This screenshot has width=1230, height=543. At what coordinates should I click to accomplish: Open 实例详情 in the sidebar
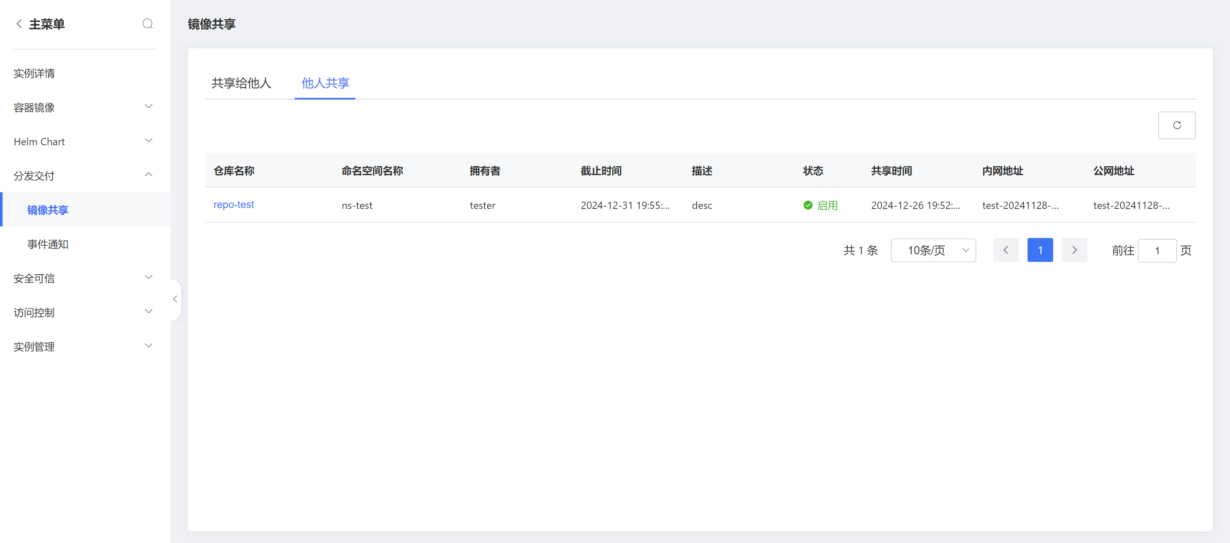point(34,73)
